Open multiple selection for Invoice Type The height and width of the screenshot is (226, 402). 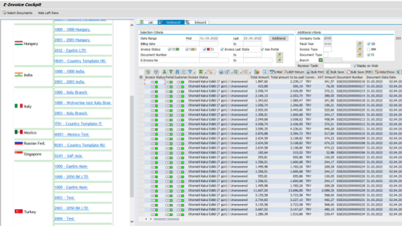coord(360,49)
